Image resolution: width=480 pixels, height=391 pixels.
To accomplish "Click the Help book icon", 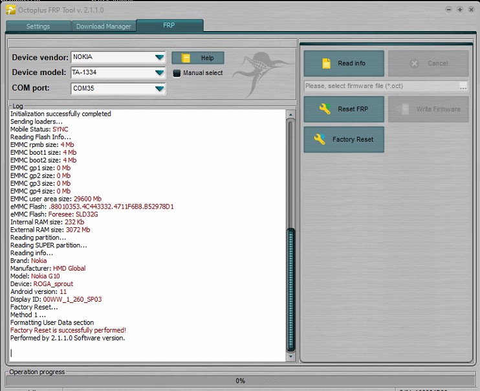I will [x=186, y=58].
